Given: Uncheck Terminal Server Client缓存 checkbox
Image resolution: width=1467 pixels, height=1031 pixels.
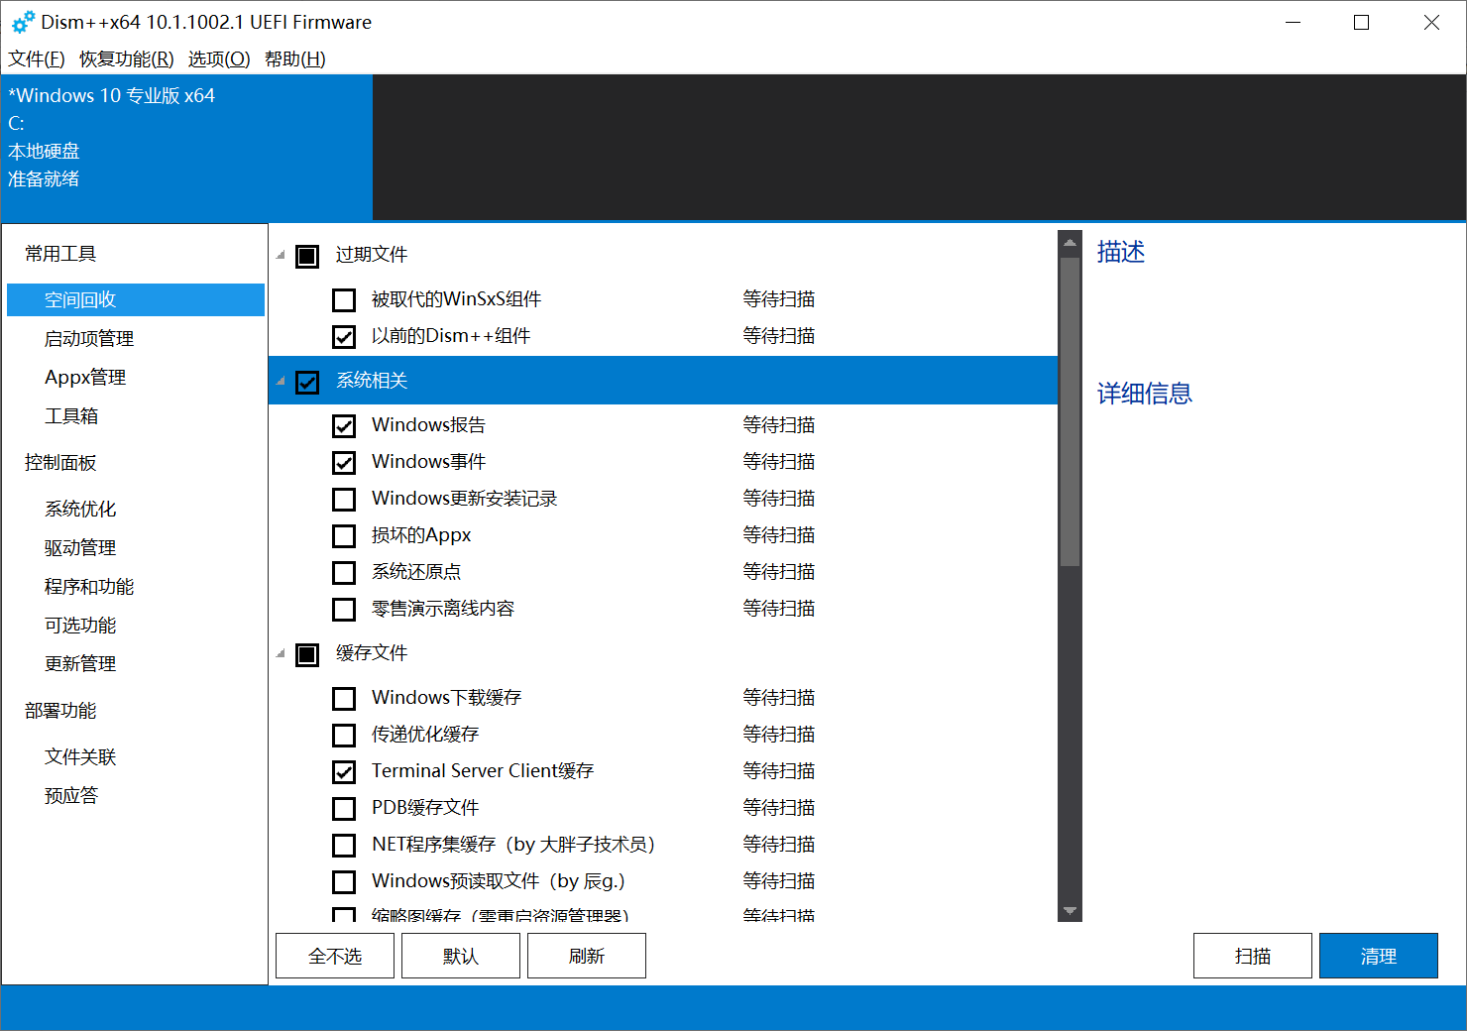Looking at the screenshot, I should [x=344, y=771].
